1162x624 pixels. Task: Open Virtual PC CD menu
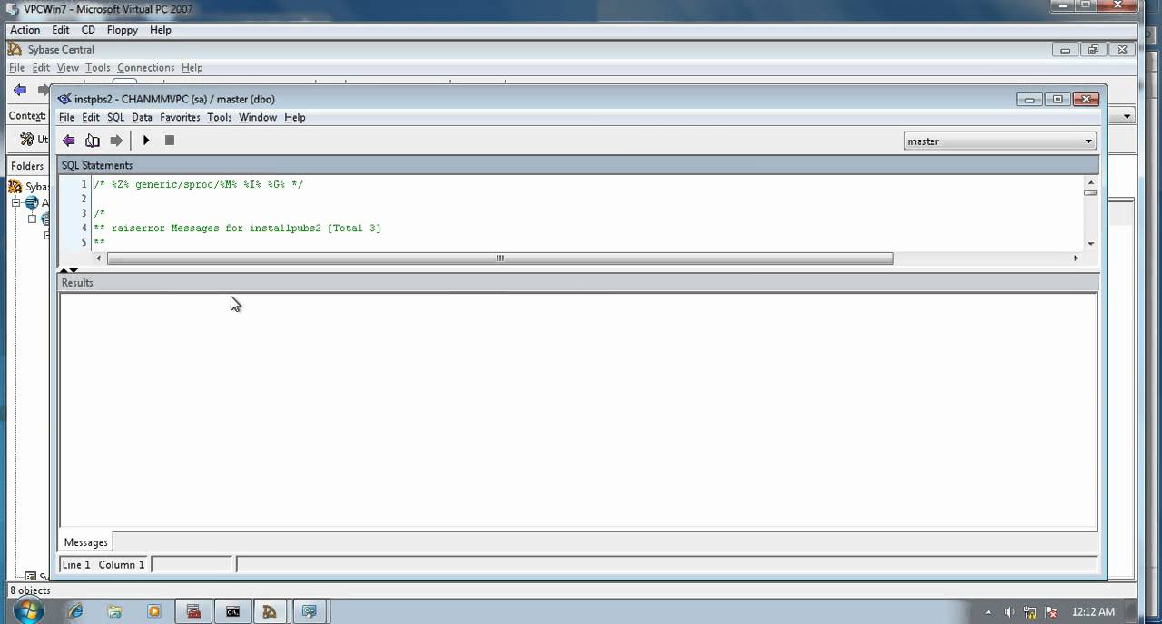coord(88,30)
